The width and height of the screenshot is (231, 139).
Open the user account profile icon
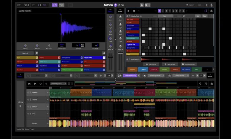coord(211,5)
